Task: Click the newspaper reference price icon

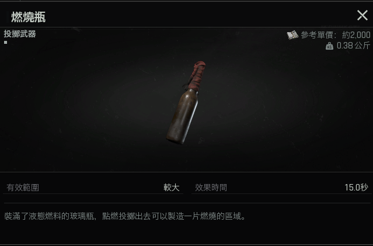Action: (x=292, y=35)
